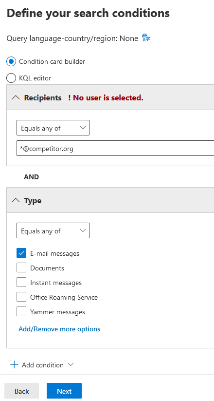Screen dimensions: 214x401
Task: Click the plus icon beside Add condition
Action: point(14,364)
